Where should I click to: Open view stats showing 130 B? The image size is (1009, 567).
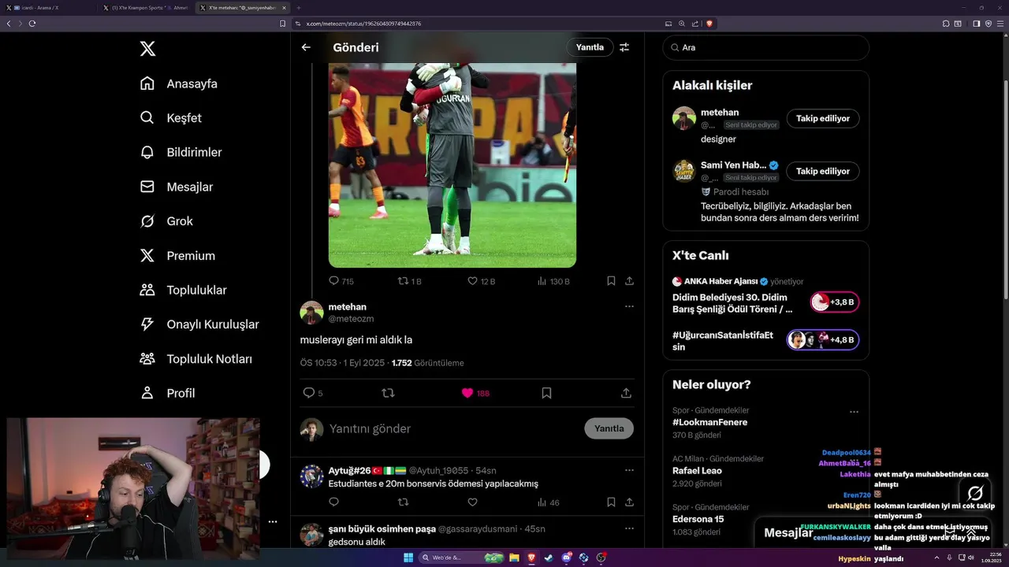pos(553,281)
